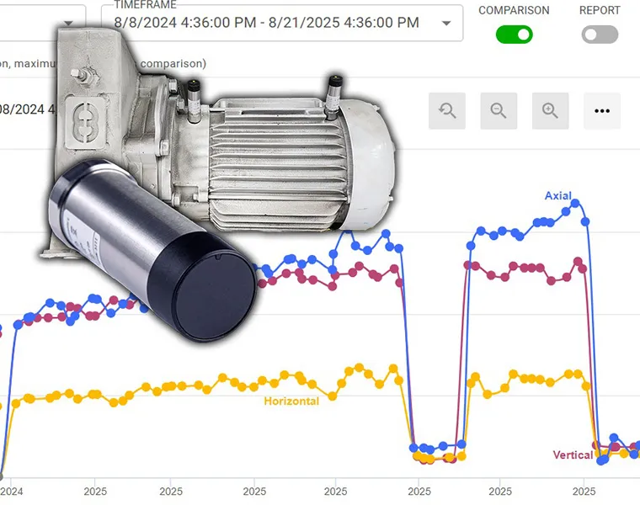Image resolution: width=640 pixels, height=505 pixels.
Task: Click the timeframe date range field
Action: [x=282, y=24]
